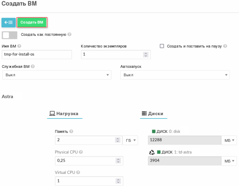Switch to the Нагрузка tab
Viewport: 239px width, 186px height.
64,114
